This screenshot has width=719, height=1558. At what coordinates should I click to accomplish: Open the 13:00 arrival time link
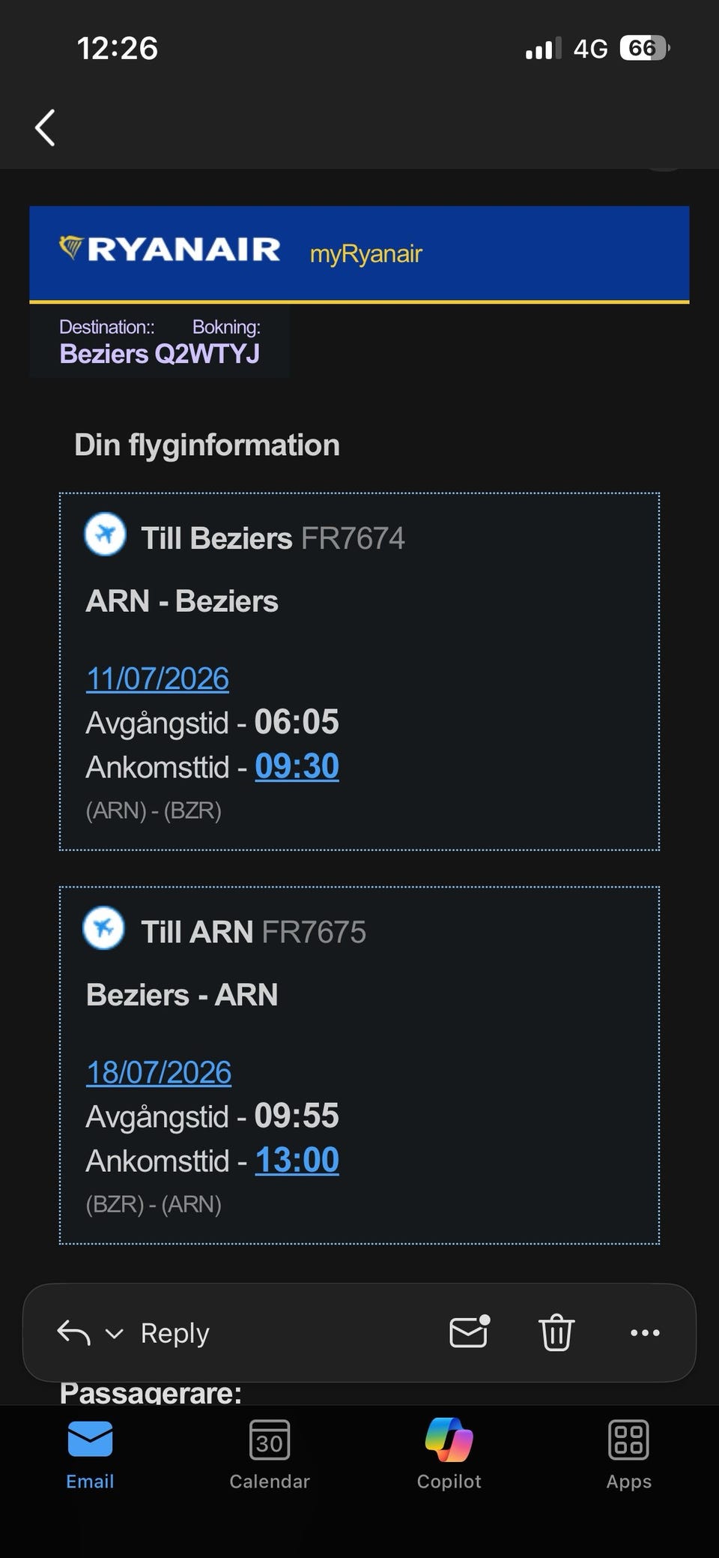(297, 1160)
